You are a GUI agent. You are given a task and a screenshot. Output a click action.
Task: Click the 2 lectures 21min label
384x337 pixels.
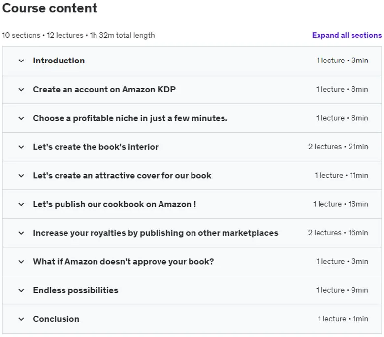(x=338, y=147)
